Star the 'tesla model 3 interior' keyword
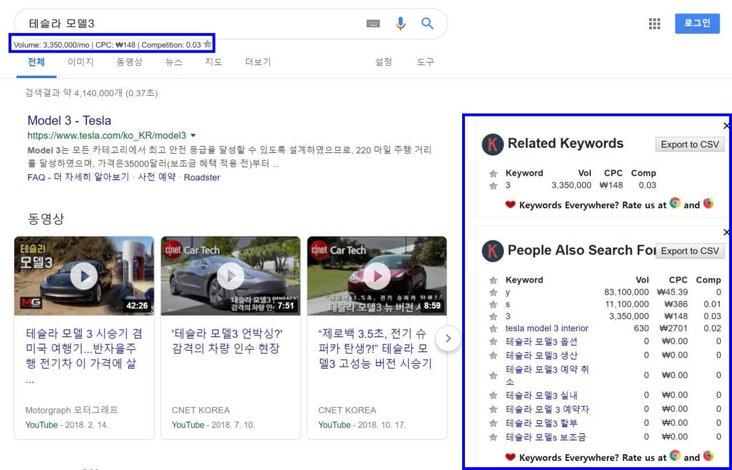 tap(494, 328)
